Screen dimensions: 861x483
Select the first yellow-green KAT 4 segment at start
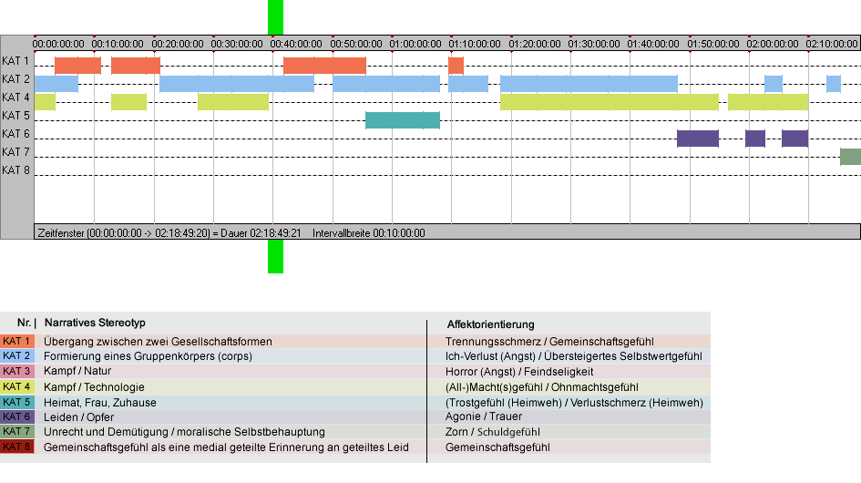45,102
